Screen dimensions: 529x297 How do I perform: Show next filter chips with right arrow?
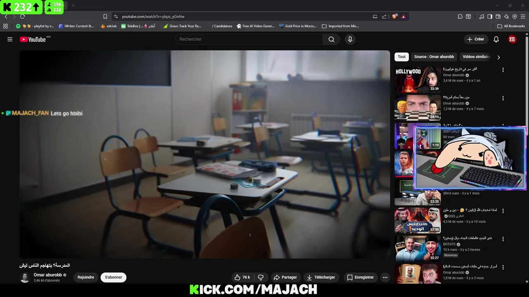(x=498, y=57)
